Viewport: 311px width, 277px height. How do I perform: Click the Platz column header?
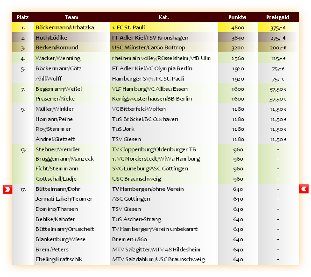[23, 17]
